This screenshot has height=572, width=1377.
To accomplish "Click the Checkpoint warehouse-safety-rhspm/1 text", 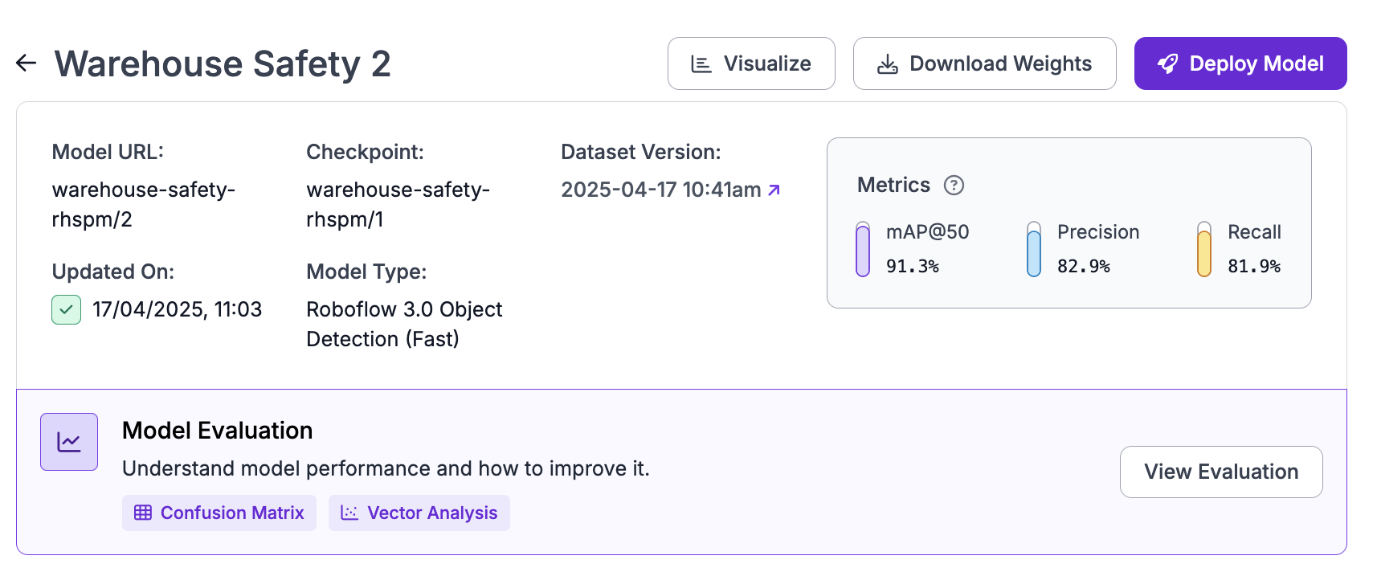I will point(398,204).
